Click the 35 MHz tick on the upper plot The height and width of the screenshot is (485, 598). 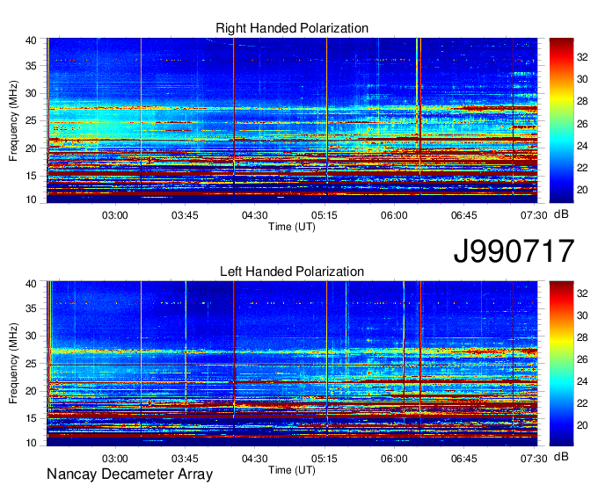point(31,66)
